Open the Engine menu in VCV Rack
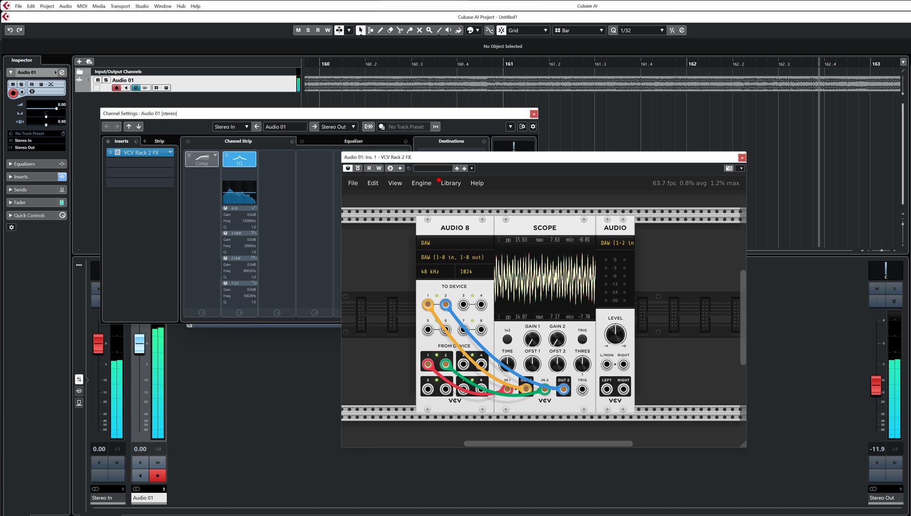This screenshot has width=911, height=516. (420, 183)
